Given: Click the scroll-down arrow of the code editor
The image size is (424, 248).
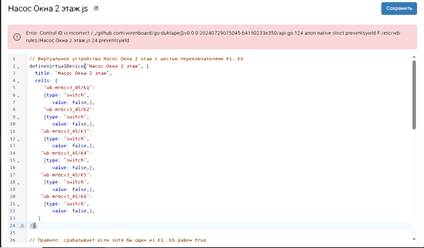Looking at the screenshot, I should [x=414, y=239].
